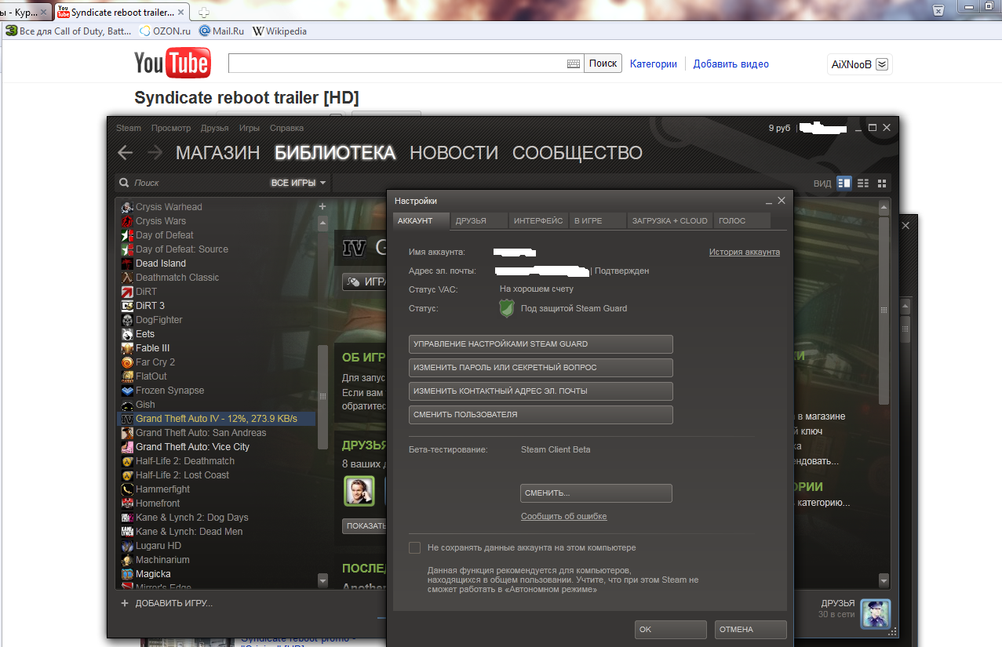This screenshot has width=1002, height=647.
Task: Go forward with Steam's right arrow
Action: point(155,153)
